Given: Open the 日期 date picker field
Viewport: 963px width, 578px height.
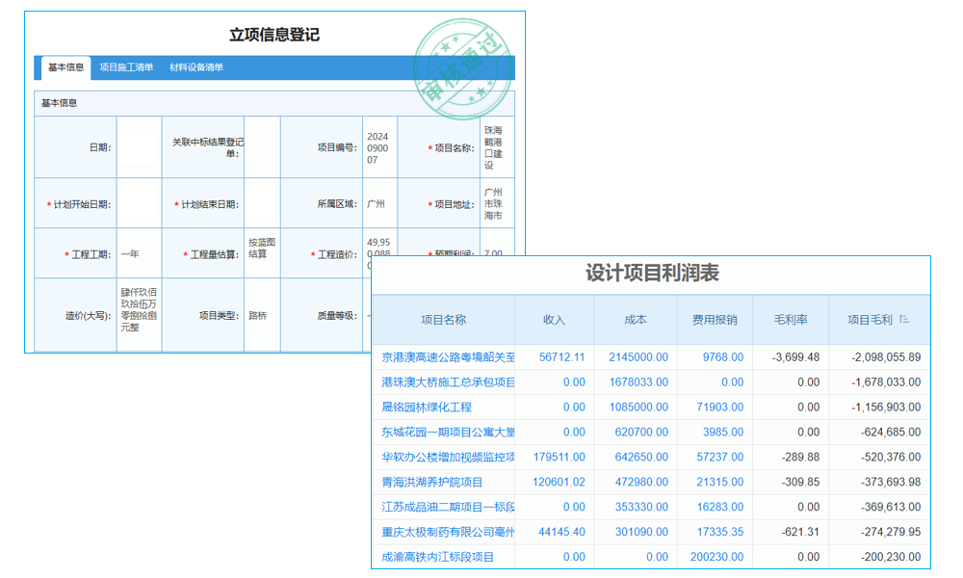Looking at the screenshot, I should click(x=138, y=146).
